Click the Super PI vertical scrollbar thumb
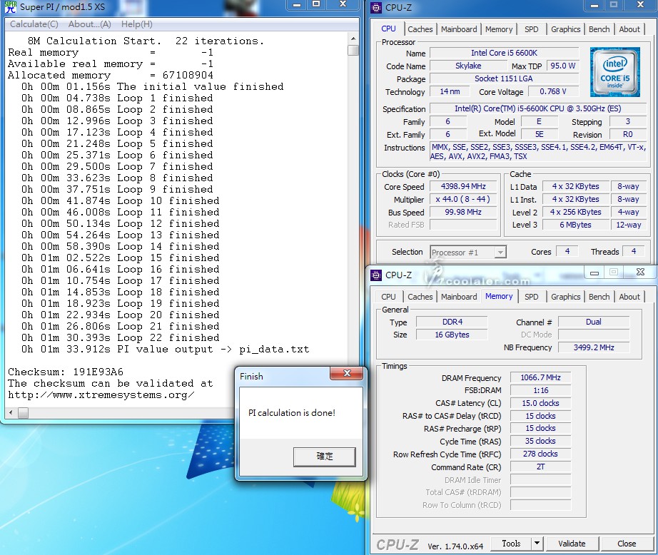 coord(353,50)
